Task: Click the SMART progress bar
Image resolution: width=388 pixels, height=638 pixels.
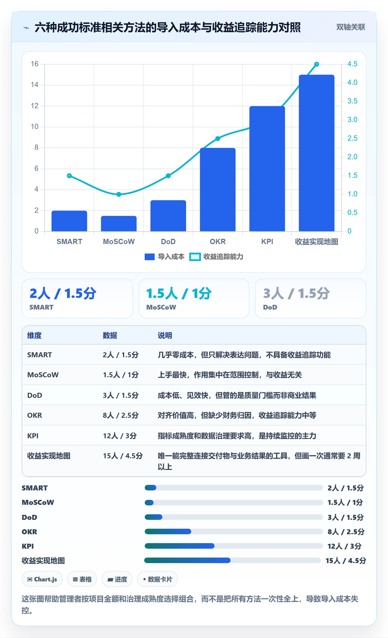Action: coord(234,488)
